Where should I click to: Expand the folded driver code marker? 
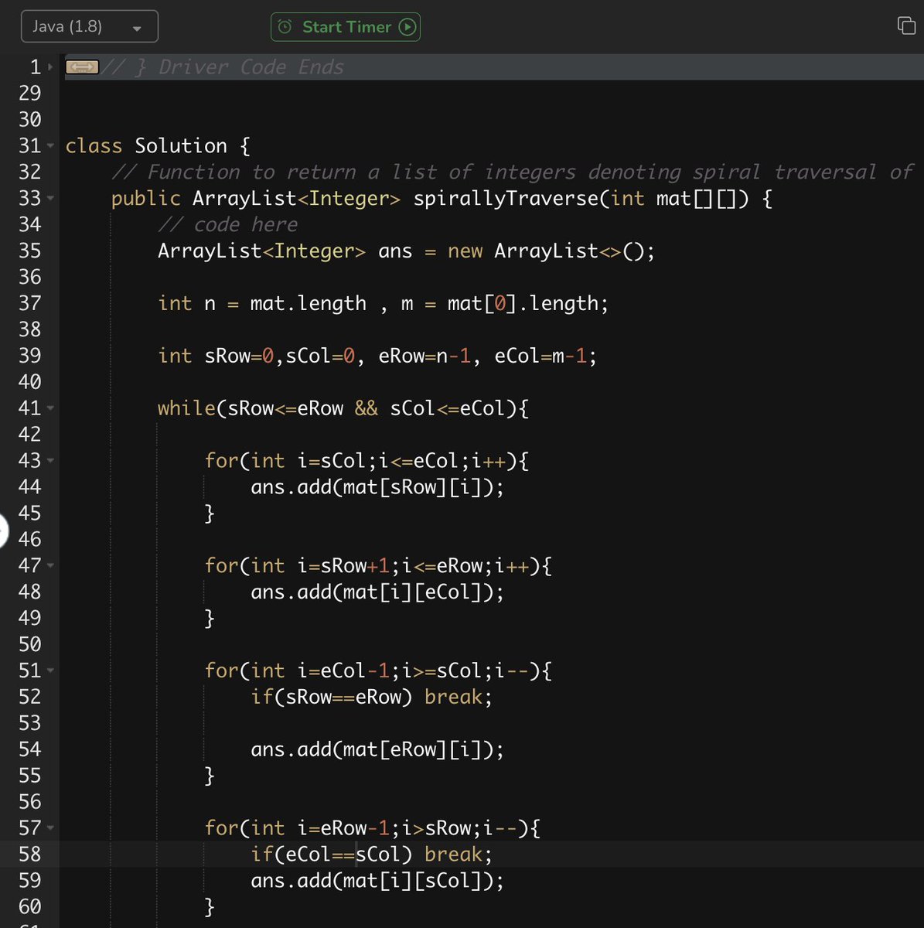coord(83,67)
